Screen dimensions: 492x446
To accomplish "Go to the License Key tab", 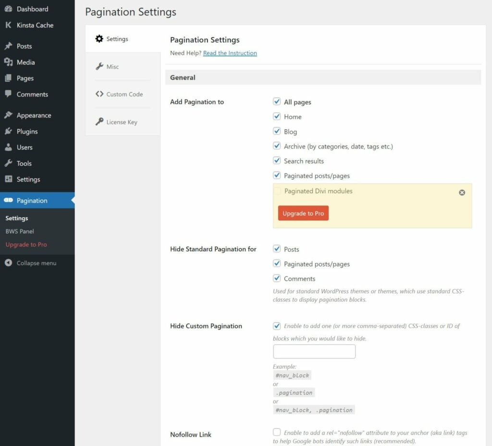I will (x=121, y=122).
